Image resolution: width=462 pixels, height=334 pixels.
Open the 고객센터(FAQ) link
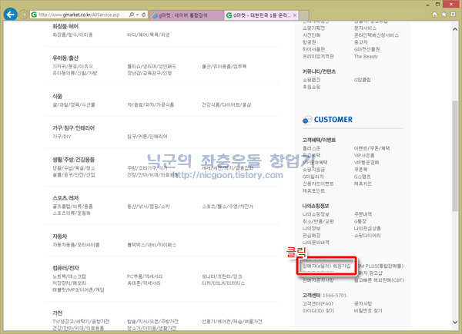pos(317,303)
